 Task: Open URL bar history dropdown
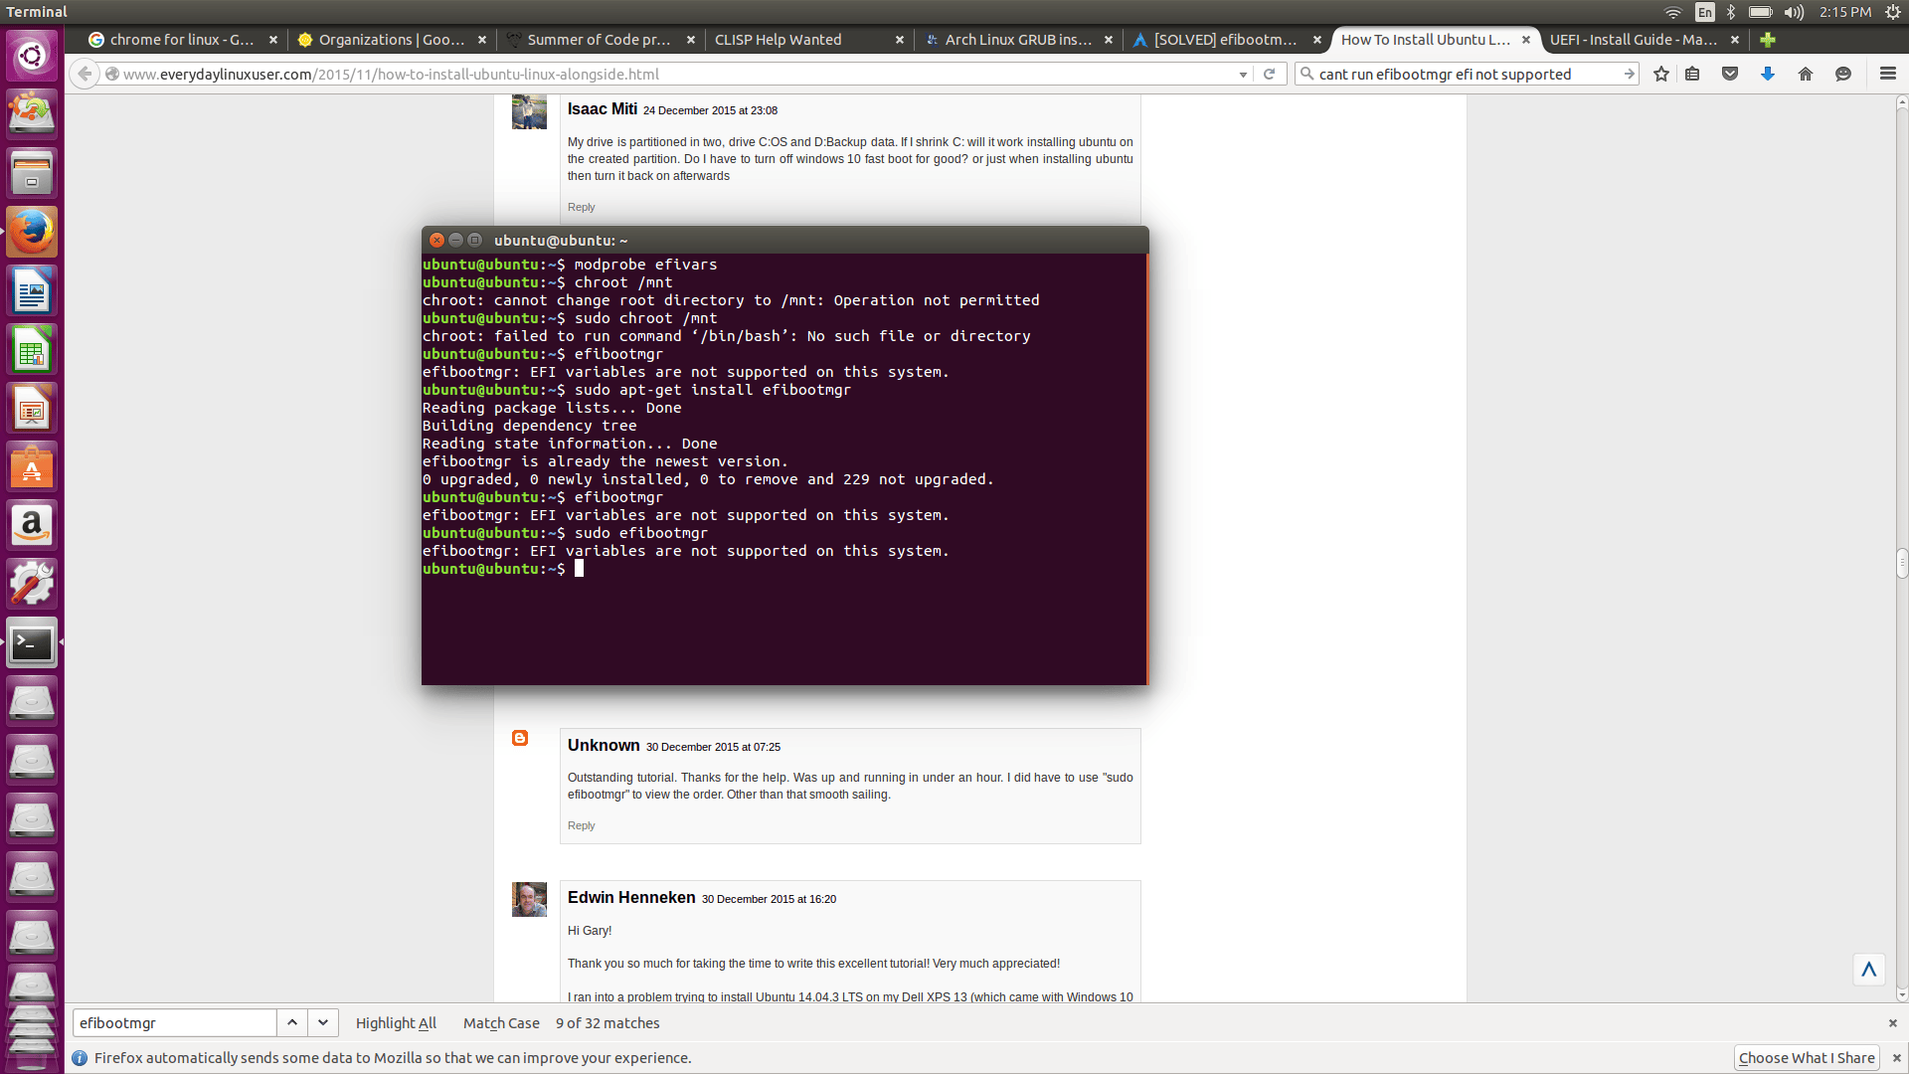pos(1243,75)
